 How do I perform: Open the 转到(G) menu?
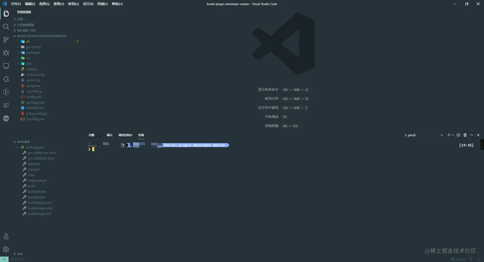pyautogui.click(x=73, y=4)
